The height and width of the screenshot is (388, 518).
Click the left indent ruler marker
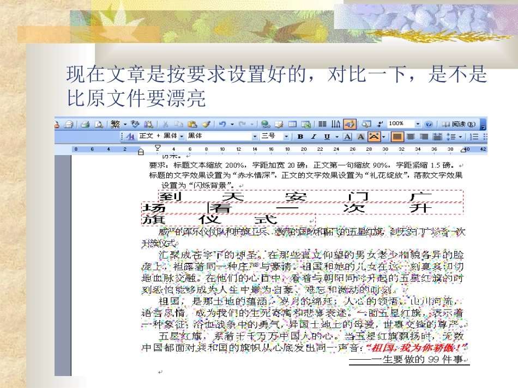pyautogui.click(x=141, y=152)
